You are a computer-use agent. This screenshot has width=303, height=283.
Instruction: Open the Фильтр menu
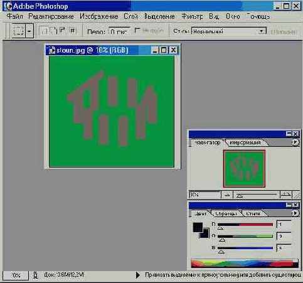(x=192, y=16)
